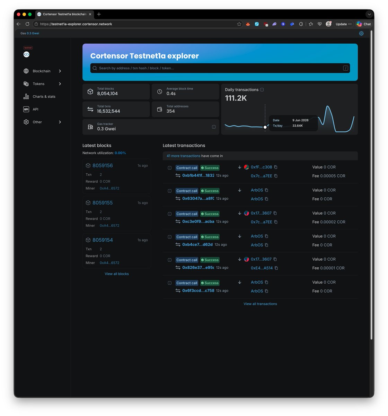Image resolution: width=388 pixels, height=416 pixels.
Task: Expand details for transaction 0x6f3ccd...c758
Action: point(170,283)
